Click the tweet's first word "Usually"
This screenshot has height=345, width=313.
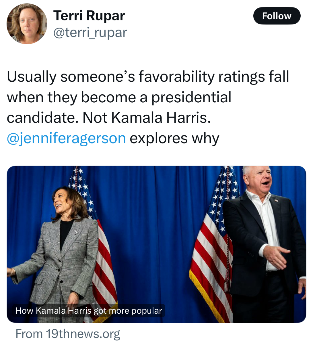[32, 77]
